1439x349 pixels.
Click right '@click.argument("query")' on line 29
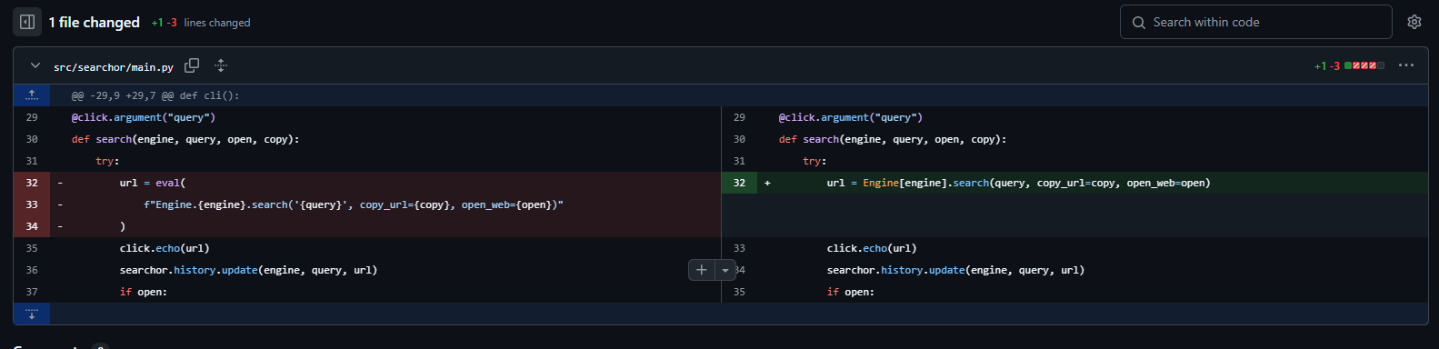[851, 117]
